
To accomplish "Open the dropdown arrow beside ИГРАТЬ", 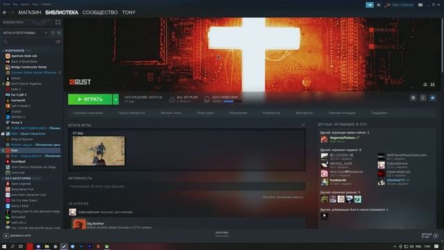I will coord(116,99).
